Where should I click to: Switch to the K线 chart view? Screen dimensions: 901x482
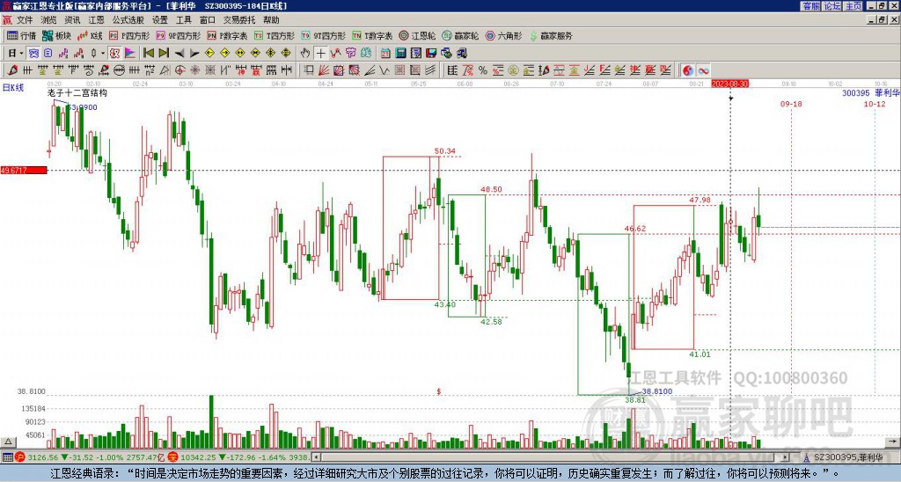[x=89, y=35]
